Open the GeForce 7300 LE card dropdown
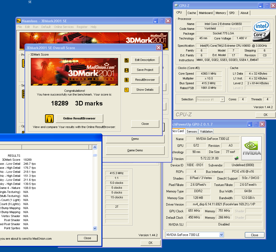Viewport: 276px width, 252px height. 222,235
